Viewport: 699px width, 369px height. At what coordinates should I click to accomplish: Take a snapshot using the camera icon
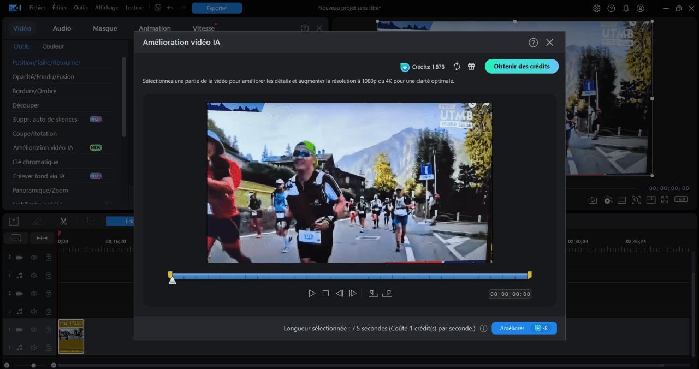593,200
